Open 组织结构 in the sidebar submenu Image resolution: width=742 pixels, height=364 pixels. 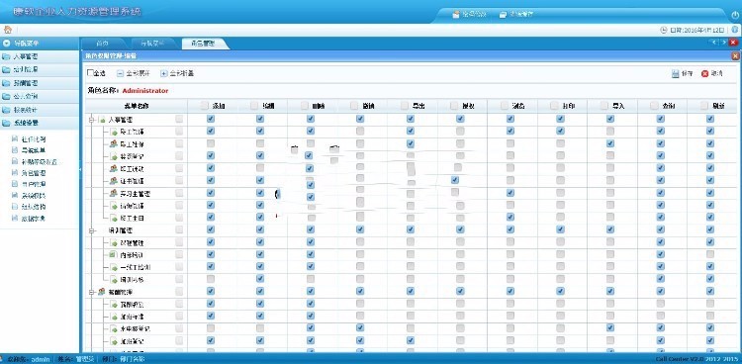tap(33, 207)
